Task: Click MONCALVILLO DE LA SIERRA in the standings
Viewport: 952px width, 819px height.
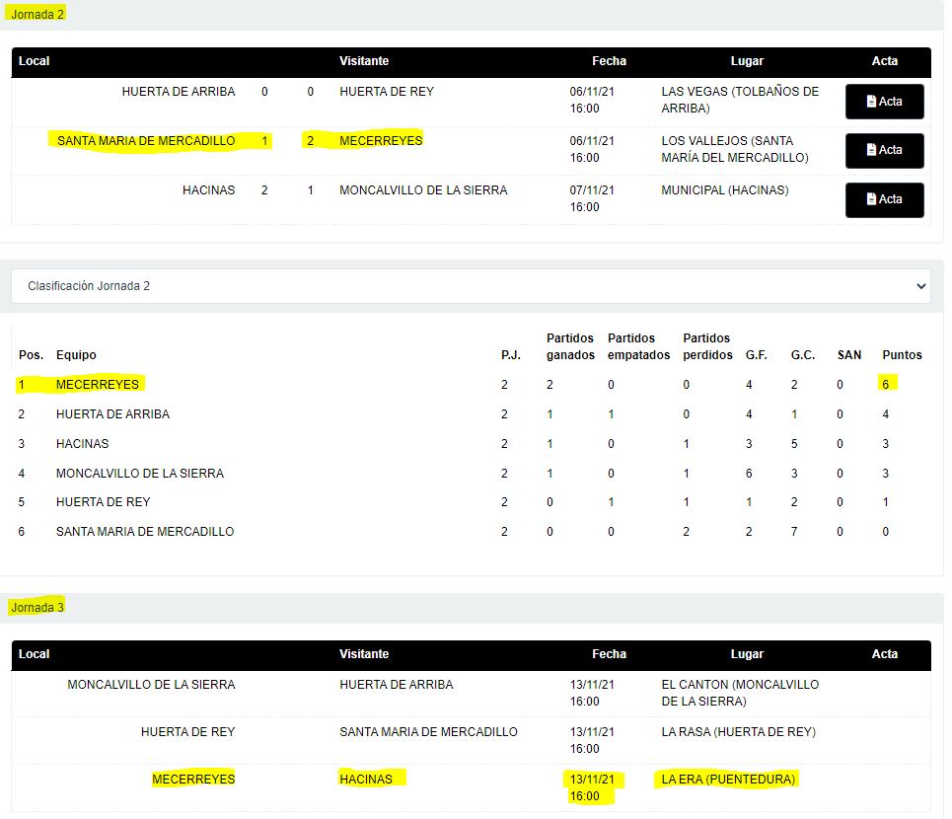Action: (140, 474)
